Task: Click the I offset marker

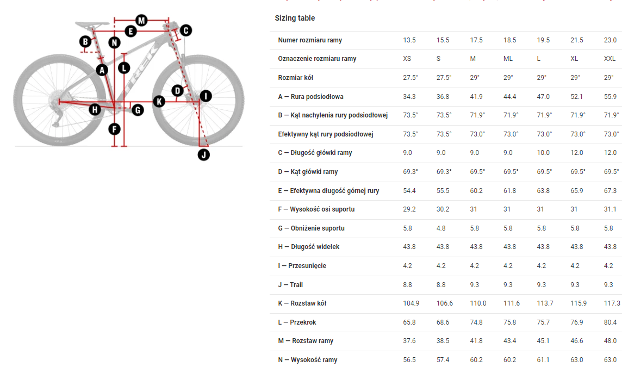Action: click(x=206, y=96)
